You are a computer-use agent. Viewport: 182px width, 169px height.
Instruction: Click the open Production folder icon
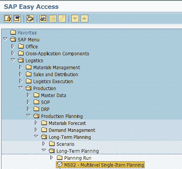pos(29,88)
